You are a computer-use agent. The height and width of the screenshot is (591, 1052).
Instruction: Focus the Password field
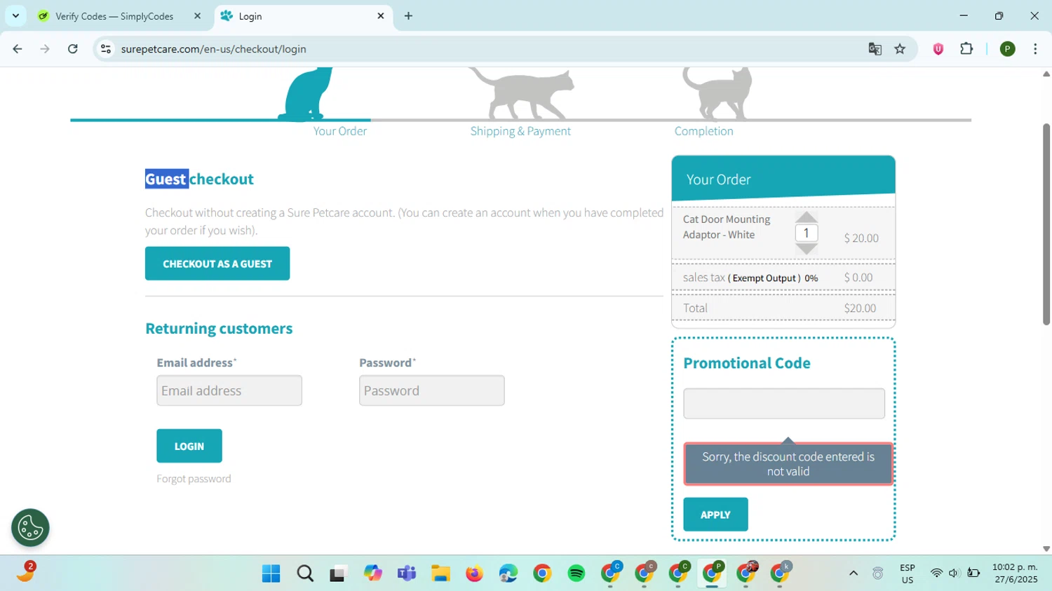[x=432, y=390]
